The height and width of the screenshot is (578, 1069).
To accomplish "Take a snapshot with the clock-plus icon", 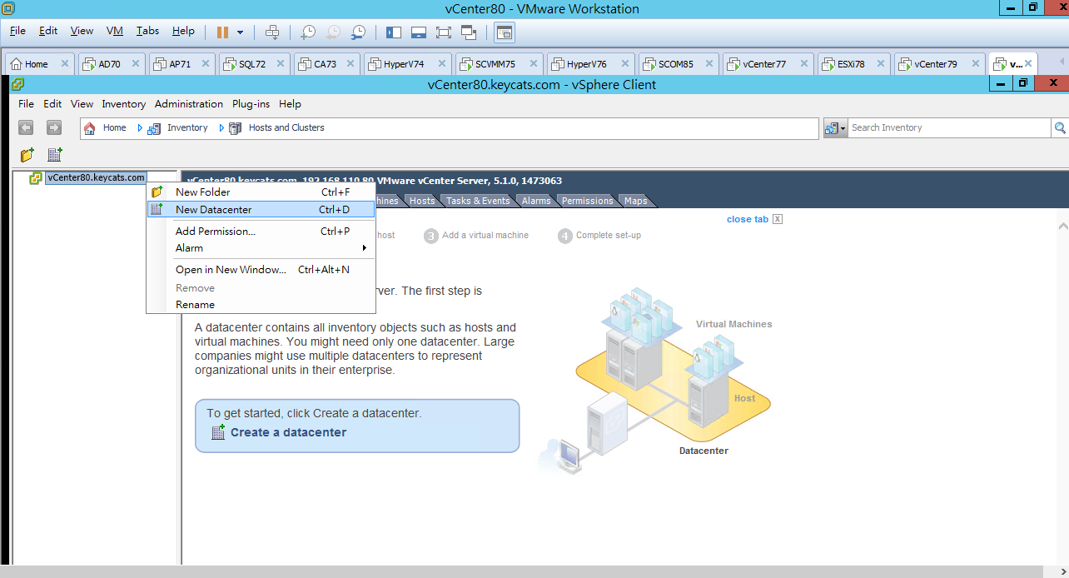I will point(308,32).
